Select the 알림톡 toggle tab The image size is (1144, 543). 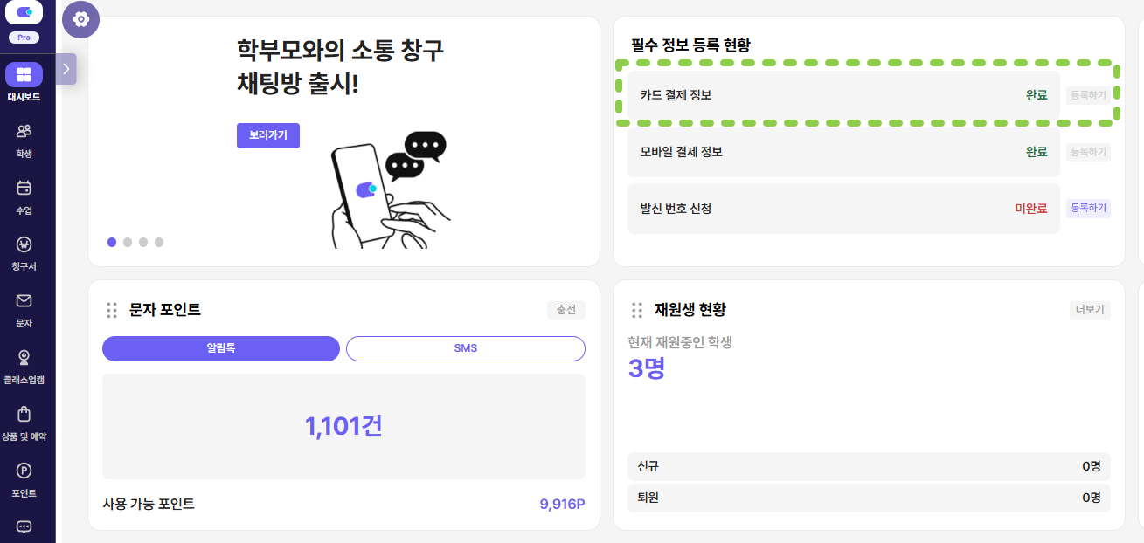(220, 348)
